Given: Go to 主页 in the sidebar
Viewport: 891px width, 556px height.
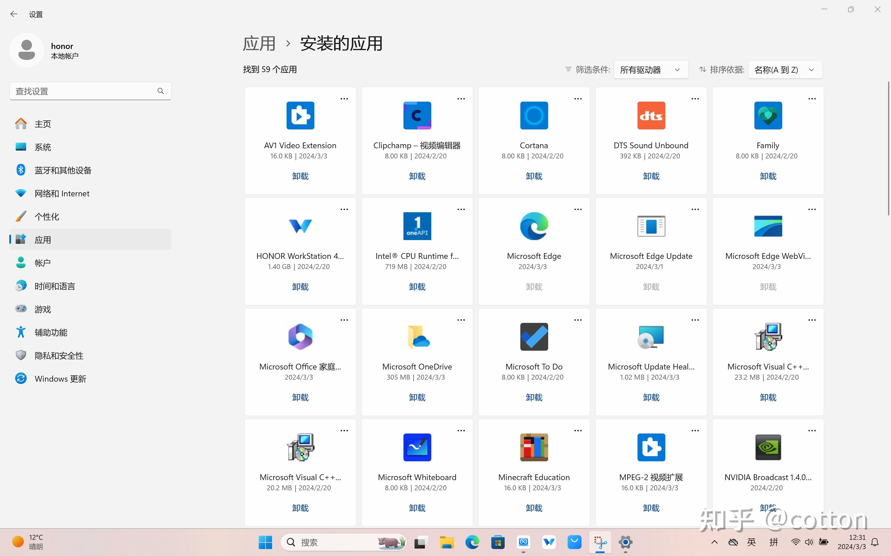Looking at the screenshot, I should 90,124.
